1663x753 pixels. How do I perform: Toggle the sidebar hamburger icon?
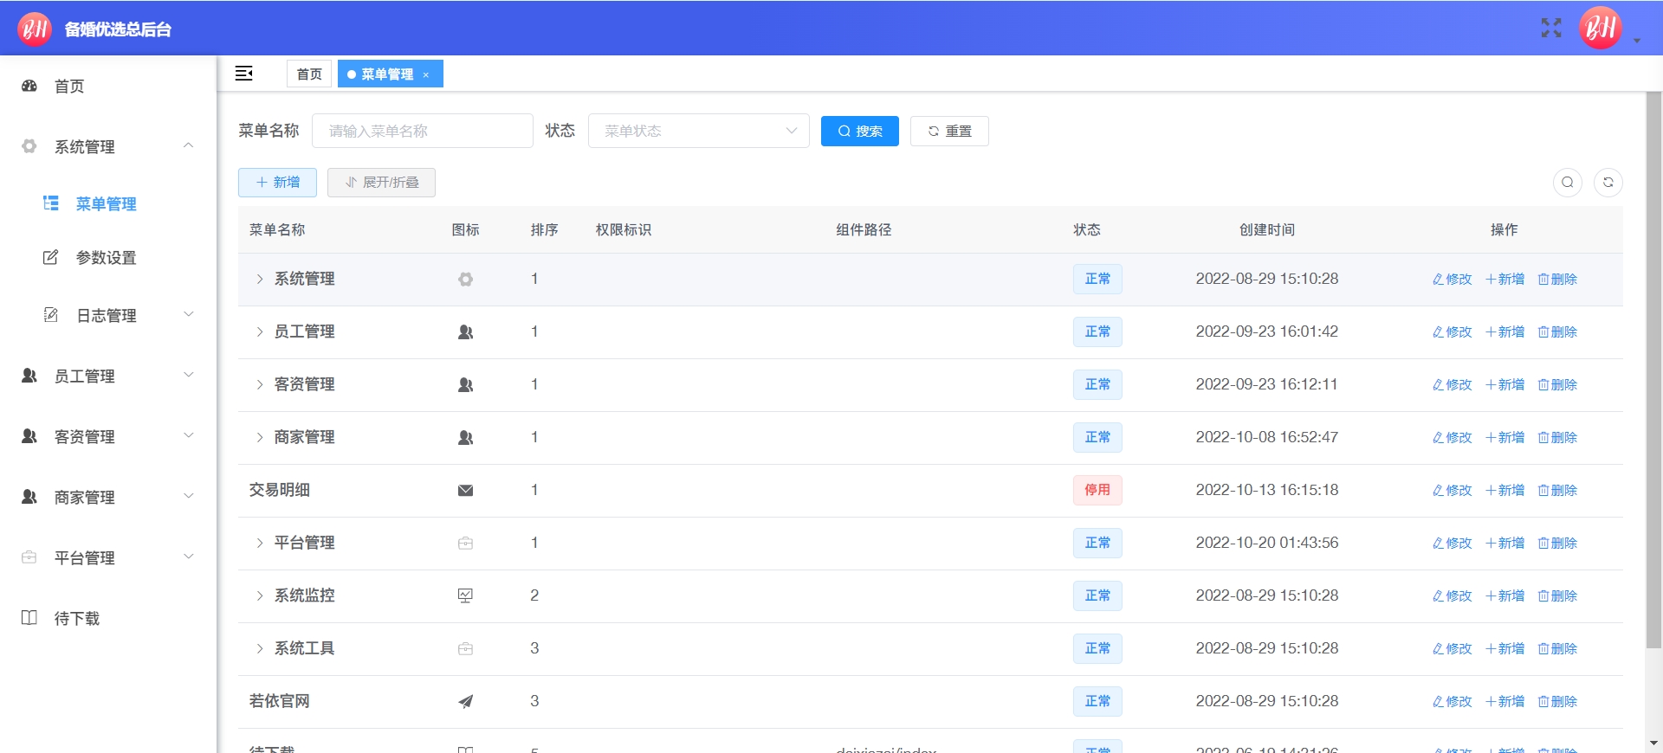click(244, 74)
